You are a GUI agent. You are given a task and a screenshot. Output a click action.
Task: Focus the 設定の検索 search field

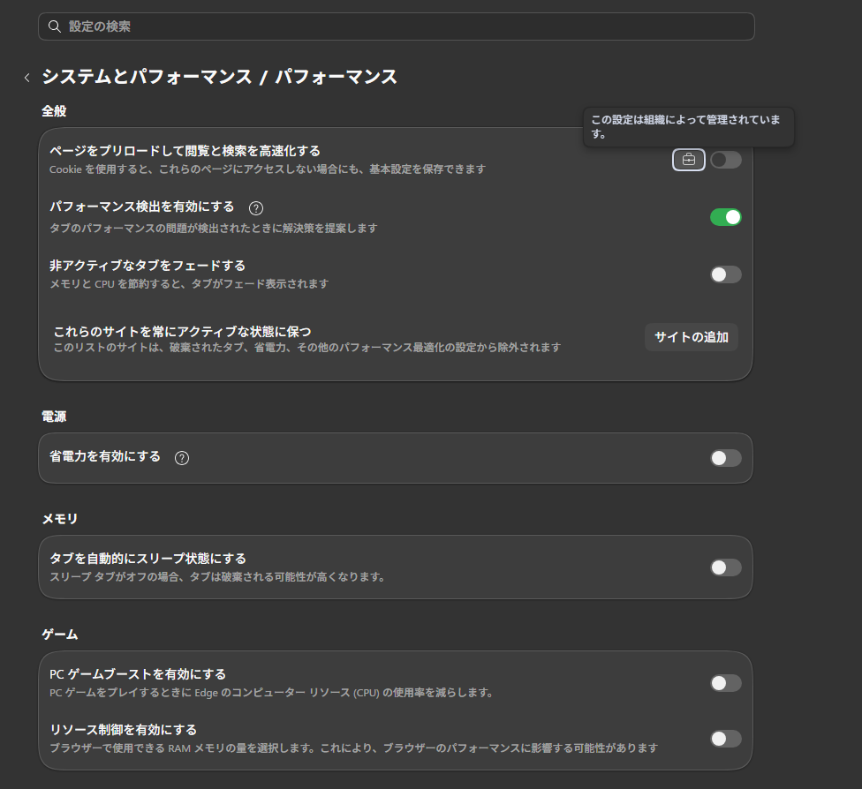tap(397, 26)
